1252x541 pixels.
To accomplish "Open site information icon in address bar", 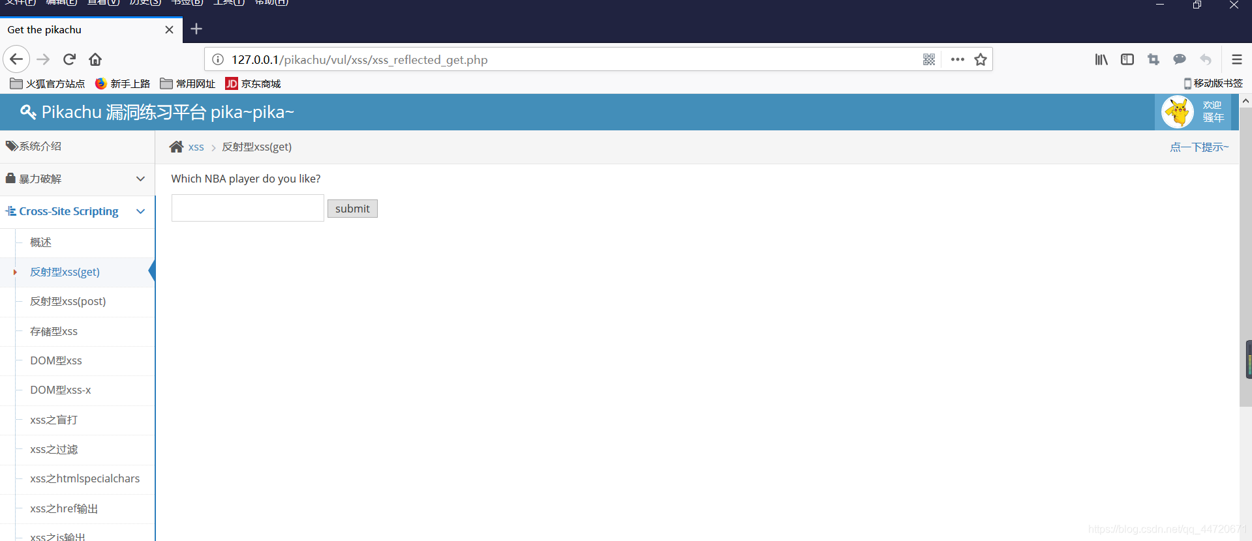I will coord(218,59).
